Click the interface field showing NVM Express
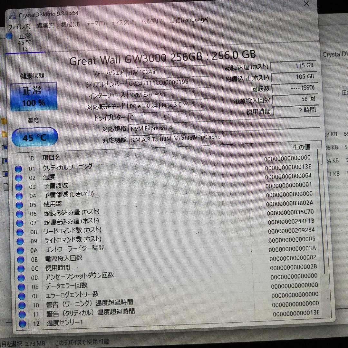This screenshot has height=348, width=348. [169, 94]
